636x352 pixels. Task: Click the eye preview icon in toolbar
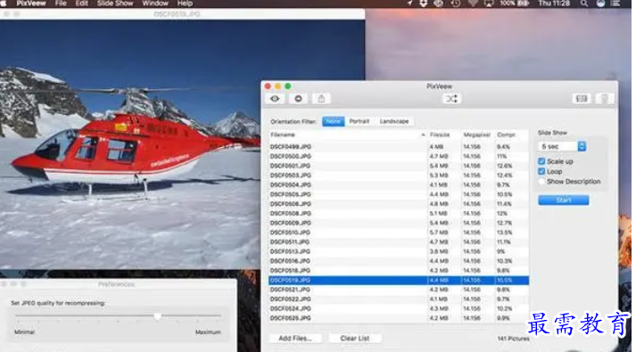point(275,98)
